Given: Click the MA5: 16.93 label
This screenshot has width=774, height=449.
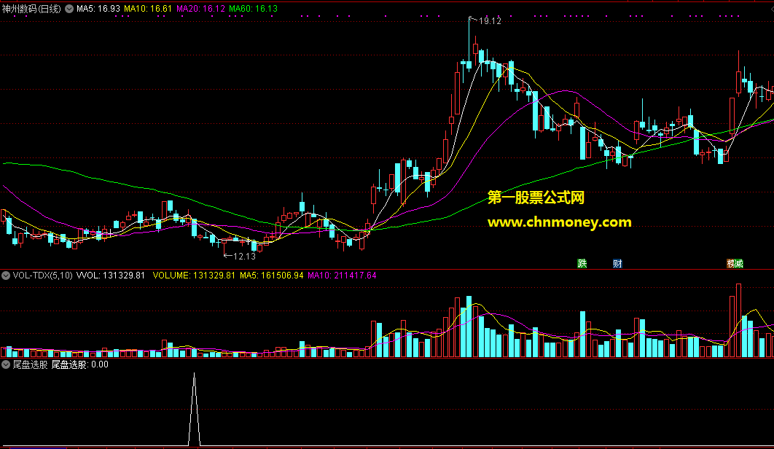Looking at the screenshot, I should (x=98, y=9).
